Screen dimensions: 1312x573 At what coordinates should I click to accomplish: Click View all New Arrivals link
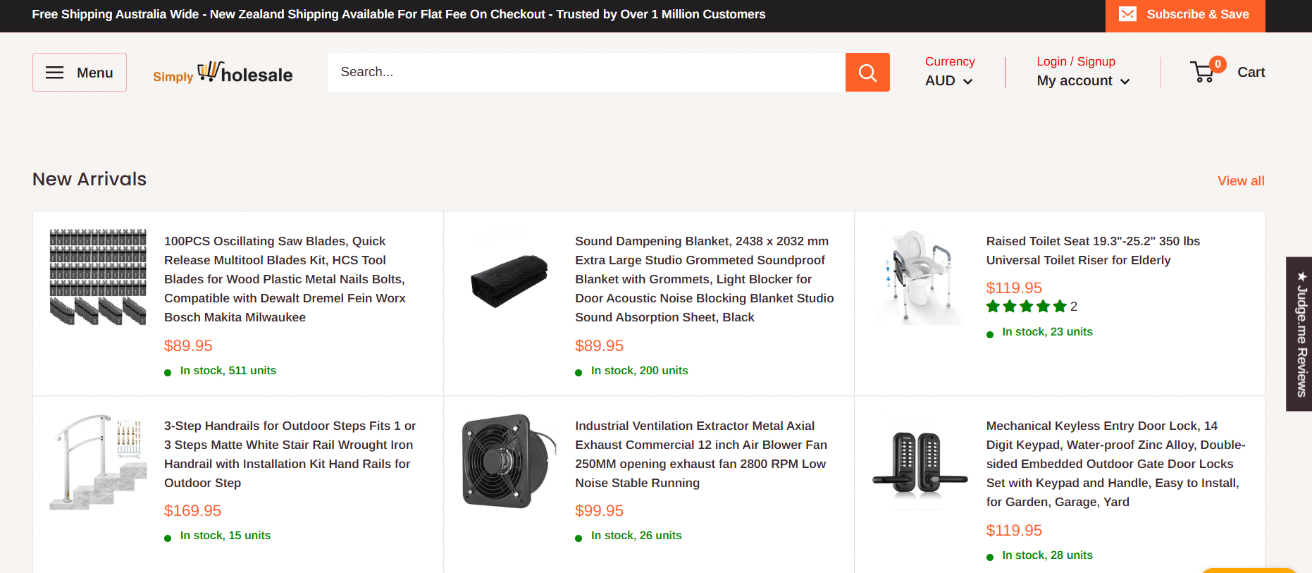click(1240, 181)
